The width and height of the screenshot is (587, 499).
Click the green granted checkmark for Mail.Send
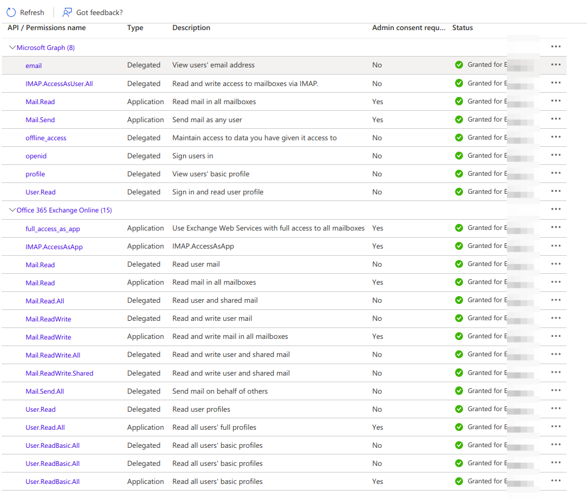point(459,119)
